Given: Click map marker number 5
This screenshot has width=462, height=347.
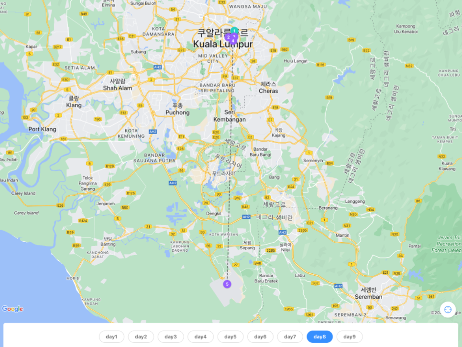Looking at the screenshot, I should coord(227,284).
